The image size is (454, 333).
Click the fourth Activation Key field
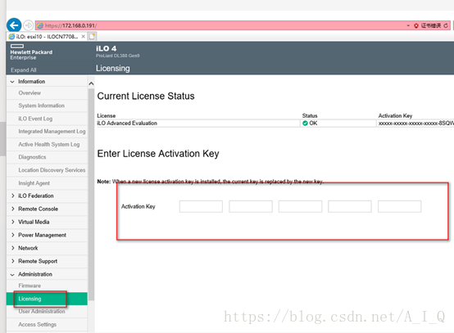[x=350, y=206]
